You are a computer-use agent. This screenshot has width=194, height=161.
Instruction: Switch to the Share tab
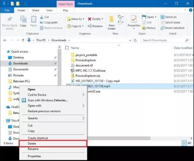36,10
